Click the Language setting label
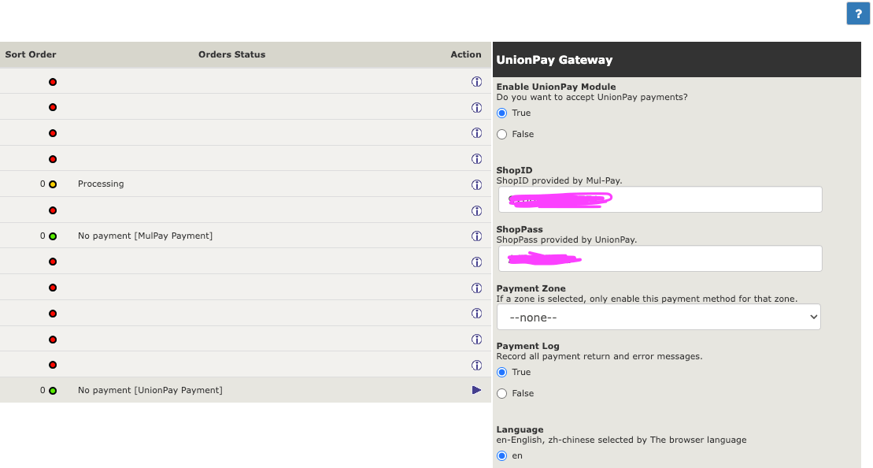The height and width of the screenshot is (468, 873). pos(520,429)
